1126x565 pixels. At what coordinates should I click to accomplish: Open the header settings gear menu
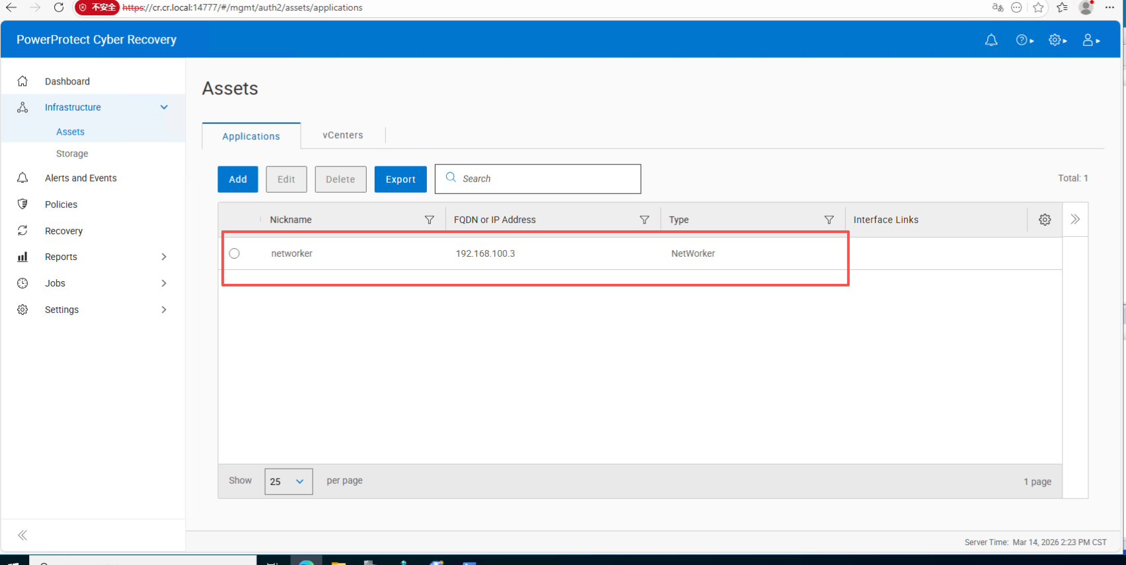click(1058, 40)
